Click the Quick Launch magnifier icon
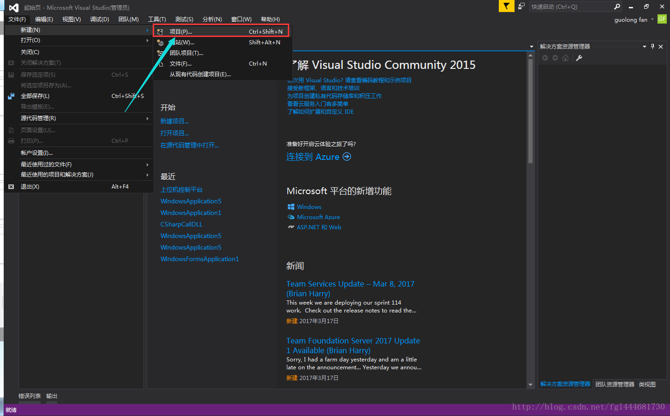 click(x=617, y=6)
